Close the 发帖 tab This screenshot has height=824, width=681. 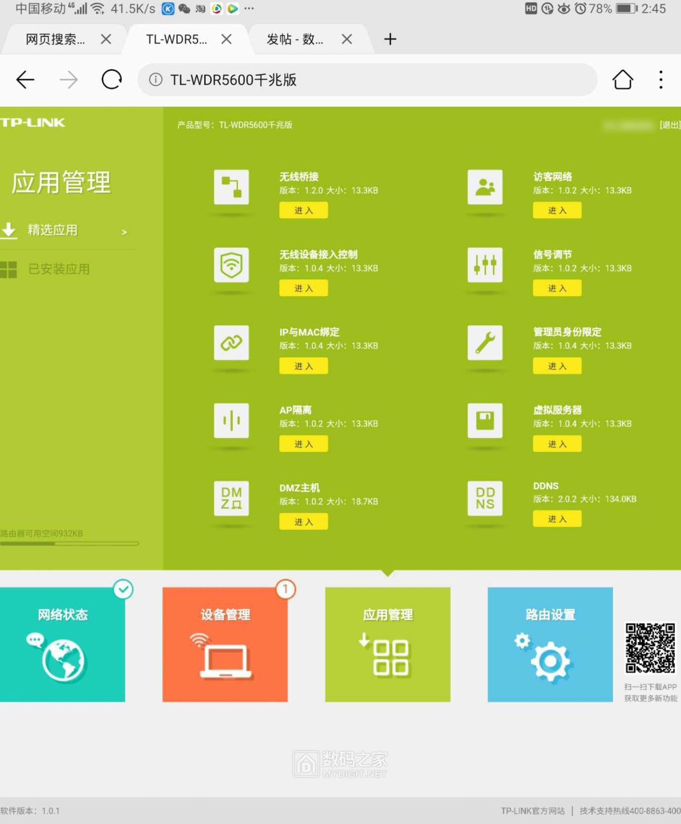347,39
